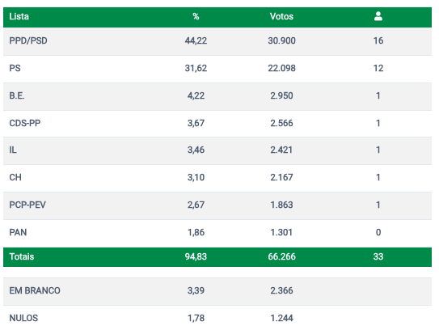Viewport: 439px width, 330px height.
Task: Click the Votos column header
Action: pyautogui.click(x=281, y=16)
